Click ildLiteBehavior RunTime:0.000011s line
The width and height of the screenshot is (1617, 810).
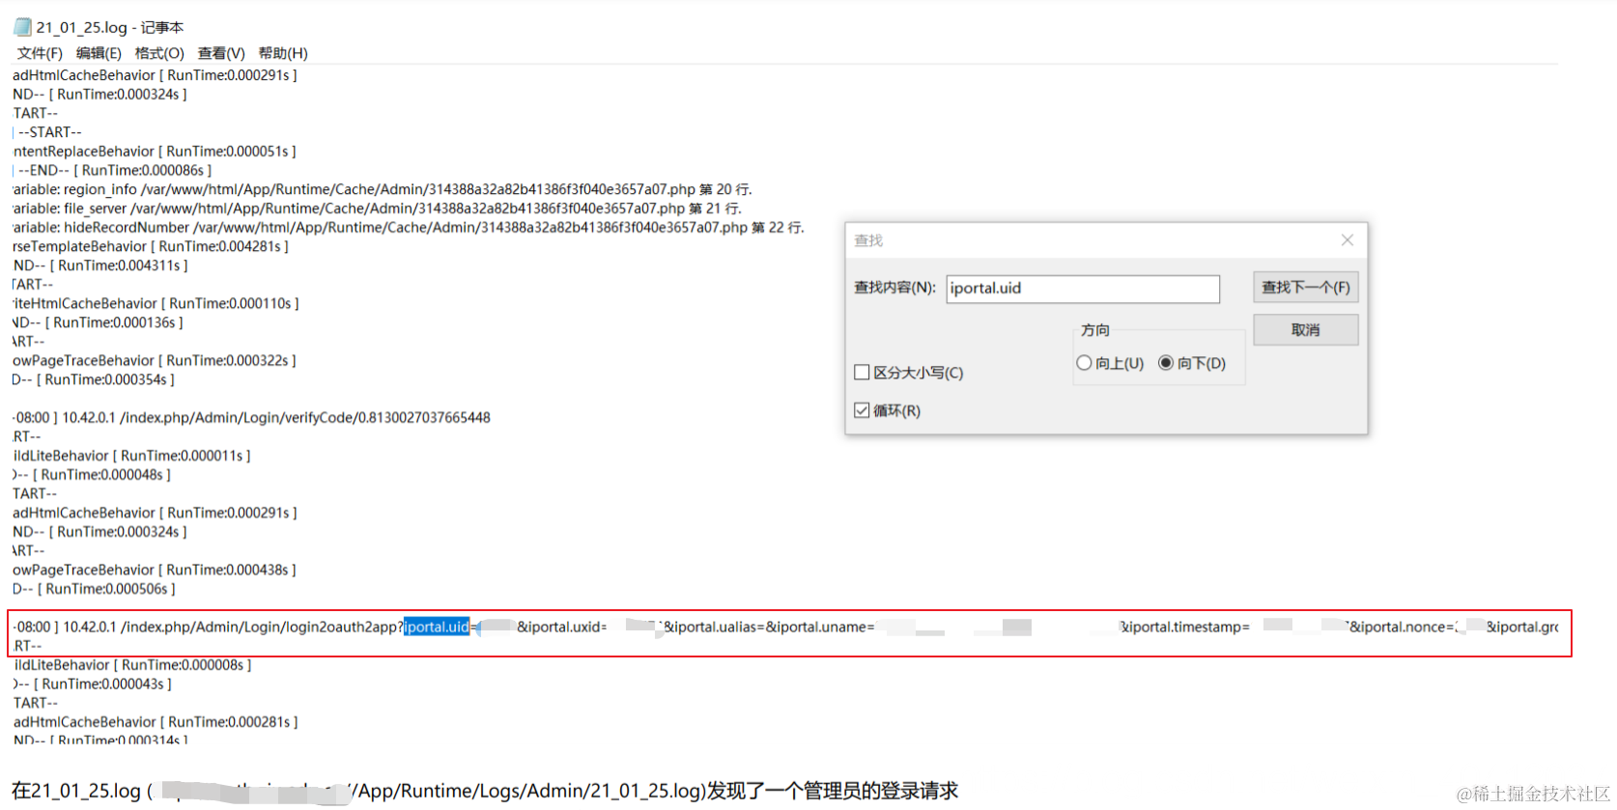click(131, 456)
